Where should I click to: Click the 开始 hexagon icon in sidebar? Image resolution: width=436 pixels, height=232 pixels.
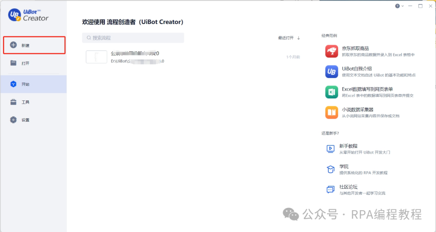[x=13, y=84]
